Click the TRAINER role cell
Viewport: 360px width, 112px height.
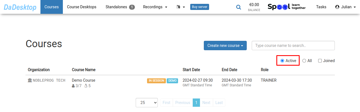(x=269, y=80)
